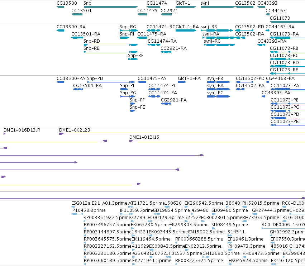Image resolution: width=305 pixels, height=266 pixels.
Task: Select the synj-PB protein label
Action: [x=215, y=79]
